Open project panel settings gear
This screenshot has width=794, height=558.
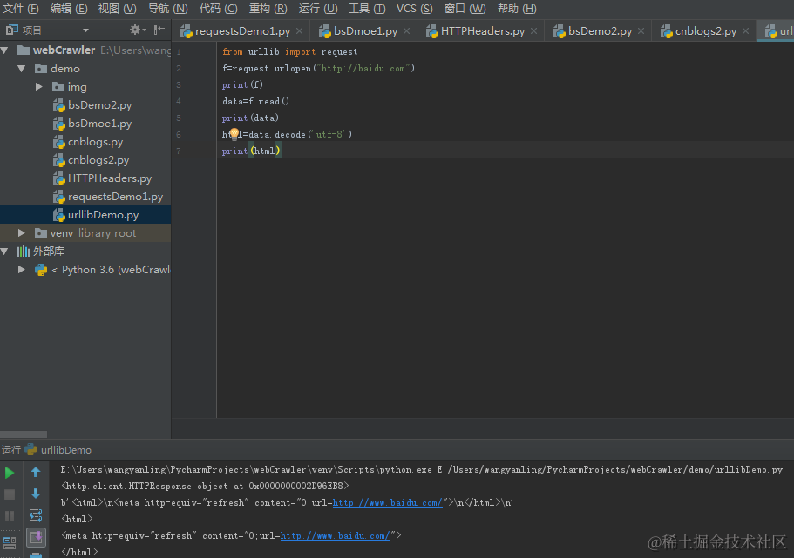coord(135,30)
